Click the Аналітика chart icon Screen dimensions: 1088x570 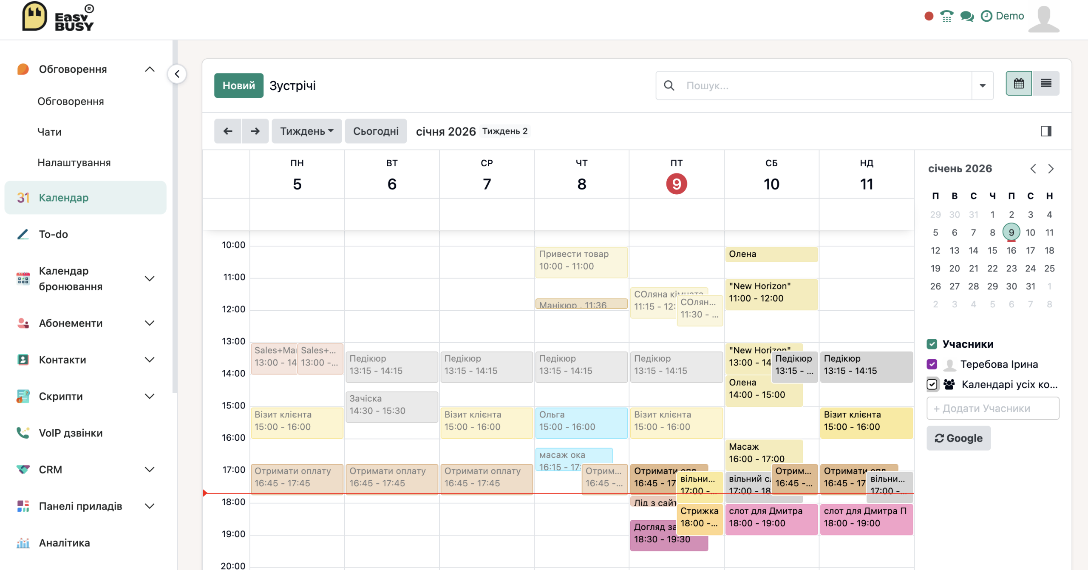(23, 543)
